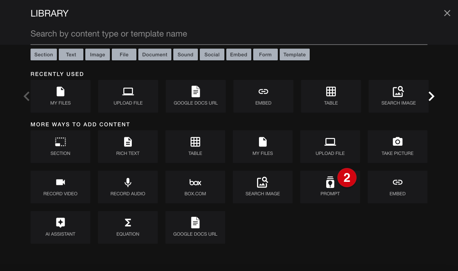
Task: Filter library by Document
Action: click(x=155, y=55)
